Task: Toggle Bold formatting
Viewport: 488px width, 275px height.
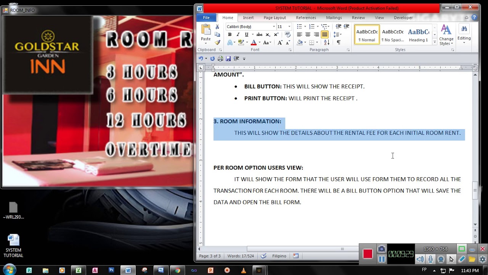Action: click(x=230, y=34)
